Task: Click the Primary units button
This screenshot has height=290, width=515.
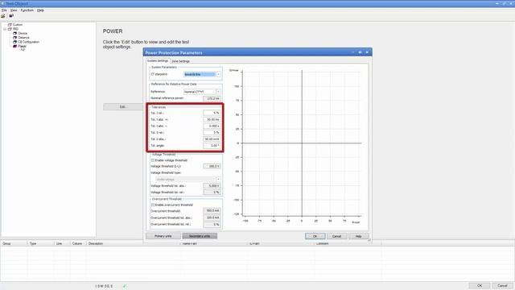Action: (x=163, y=236)
